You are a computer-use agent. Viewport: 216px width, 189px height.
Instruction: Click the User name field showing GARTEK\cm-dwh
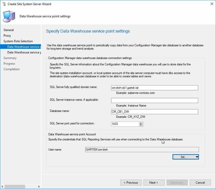point(141,150)
